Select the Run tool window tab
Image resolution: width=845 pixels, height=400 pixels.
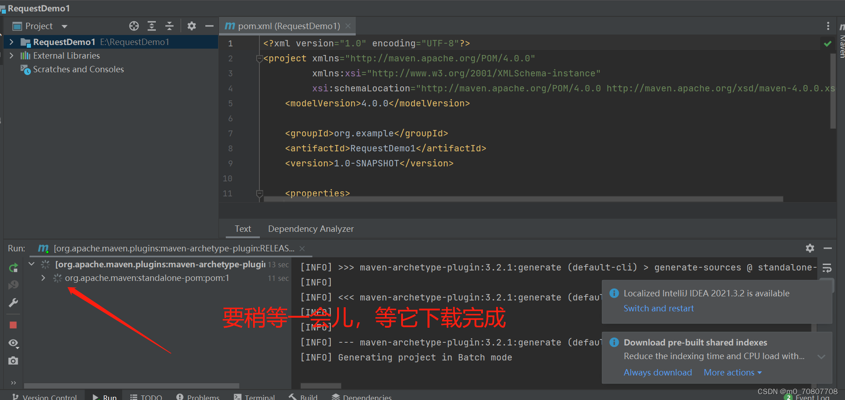point(104,397)
